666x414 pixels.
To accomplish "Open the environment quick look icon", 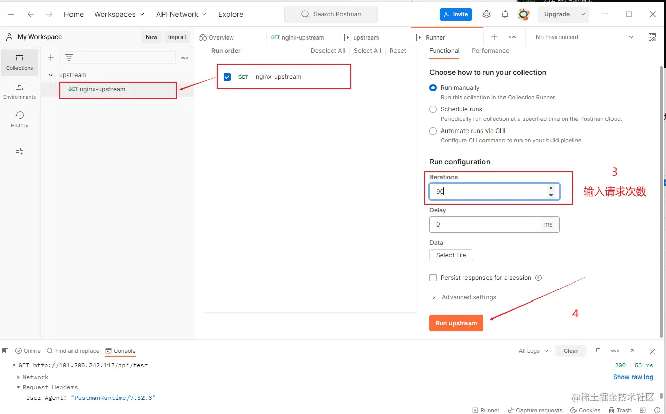I will click(652, 37).
